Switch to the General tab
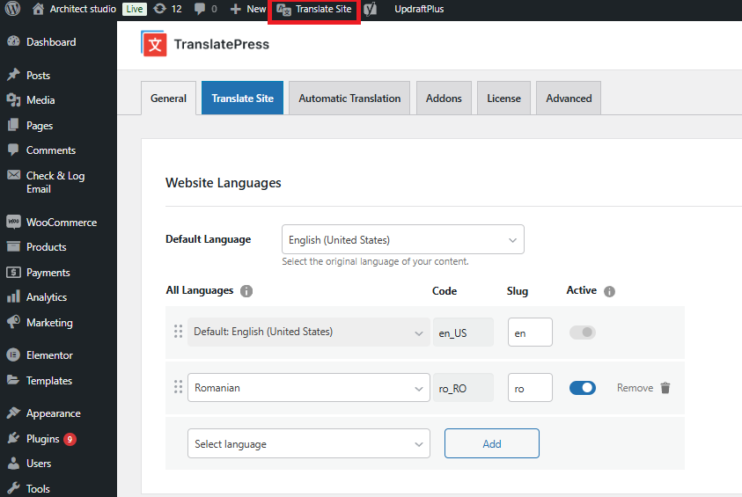 [x=168, y=98]
